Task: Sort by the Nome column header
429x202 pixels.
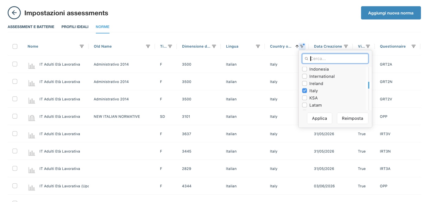Action: 33,46
